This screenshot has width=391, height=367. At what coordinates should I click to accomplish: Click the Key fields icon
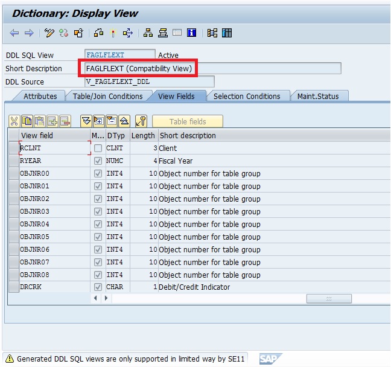[141, 121]
